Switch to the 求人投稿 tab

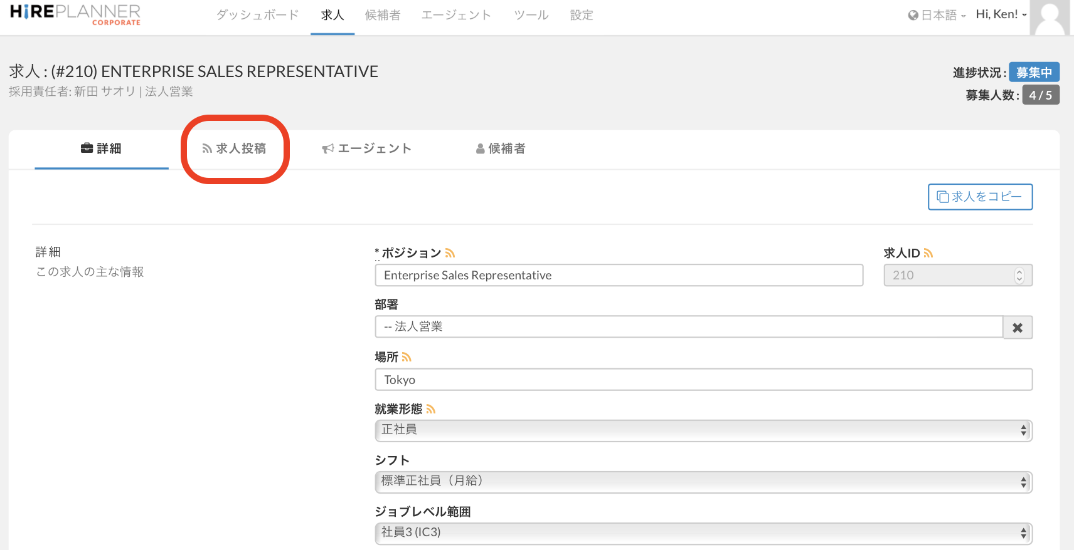[235, 148]
